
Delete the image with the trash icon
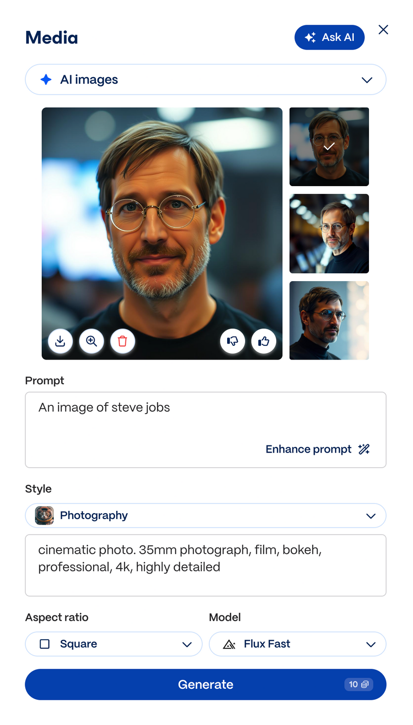pyautogui.click(x=123, y=341)
